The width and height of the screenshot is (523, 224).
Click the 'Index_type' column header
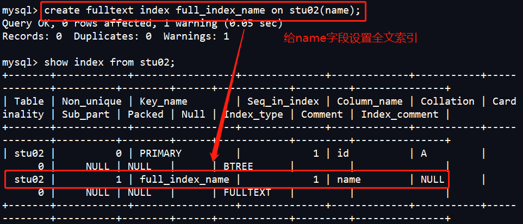pyautogui.click(x=253, y=114)
